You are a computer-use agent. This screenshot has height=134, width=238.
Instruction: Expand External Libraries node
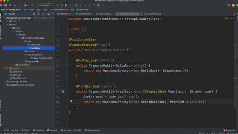(4, 82)
